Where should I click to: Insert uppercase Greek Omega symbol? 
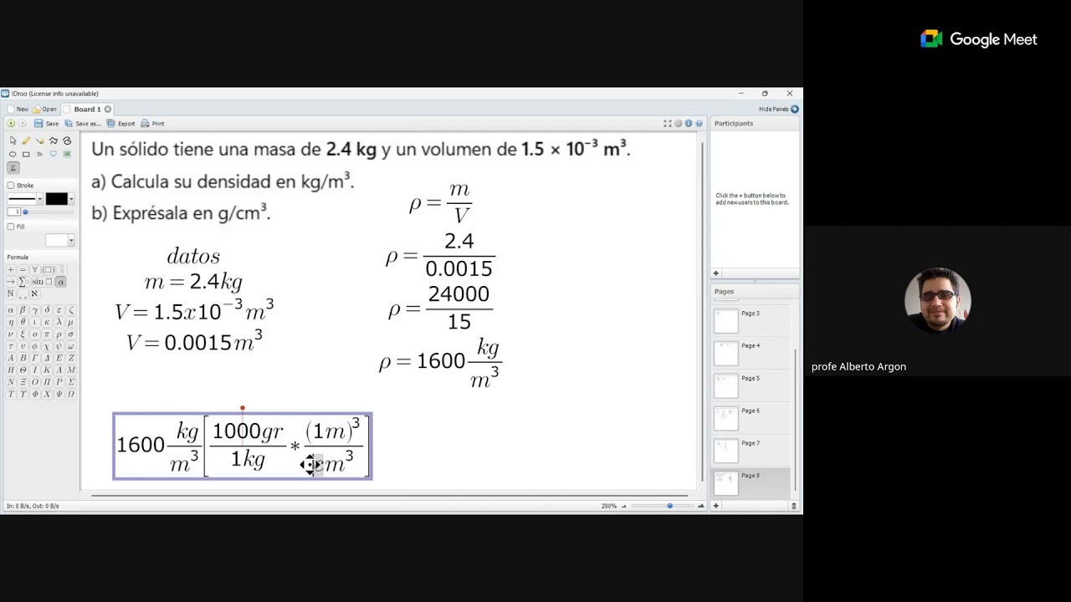coord(71,394)
